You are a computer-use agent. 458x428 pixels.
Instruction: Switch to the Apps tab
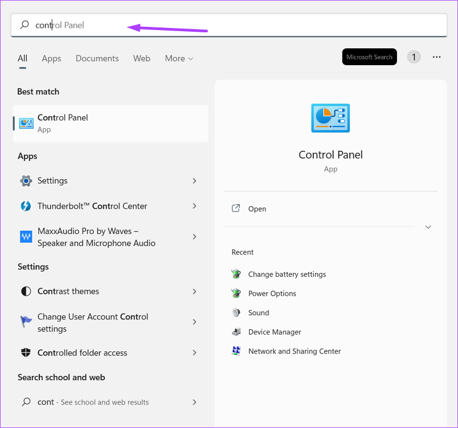pos(52,59)
